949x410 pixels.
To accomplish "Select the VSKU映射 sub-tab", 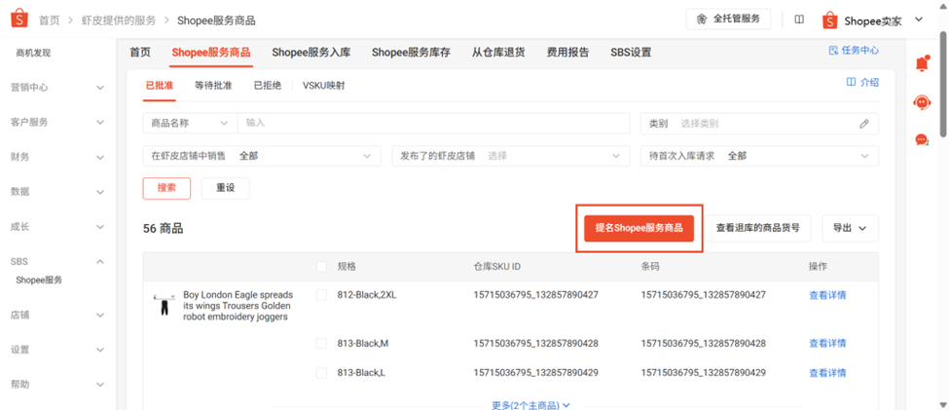I will coord(324,86).
